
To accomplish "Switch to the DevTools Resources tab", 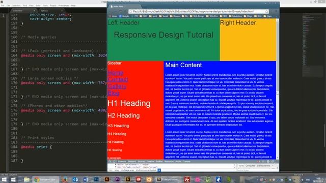I will [169, 162].
